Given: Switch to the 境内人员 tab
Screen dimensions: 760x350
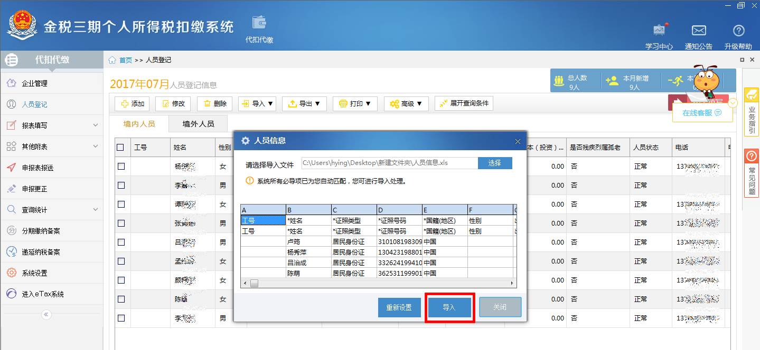Looking at the screenshot, I should click(139, 124).
